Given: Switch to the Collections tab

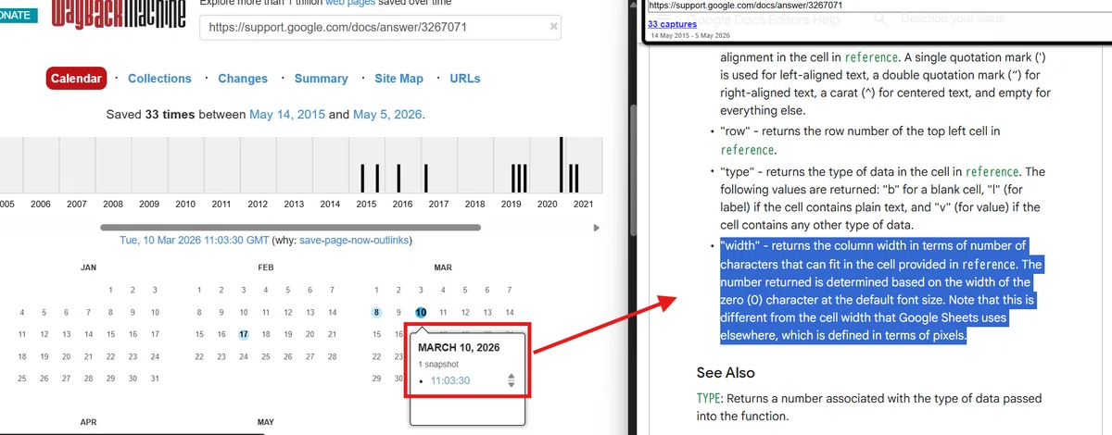Looking at the screenshot, I should [x=159, y=79].
